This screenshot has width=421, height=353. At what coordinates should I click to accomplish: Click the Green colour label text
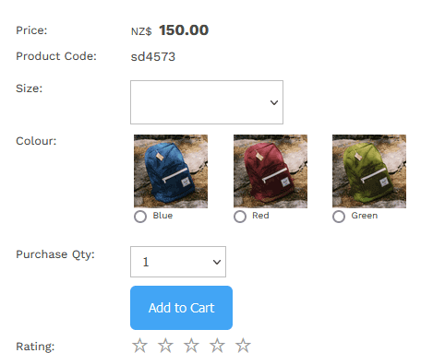365,216
